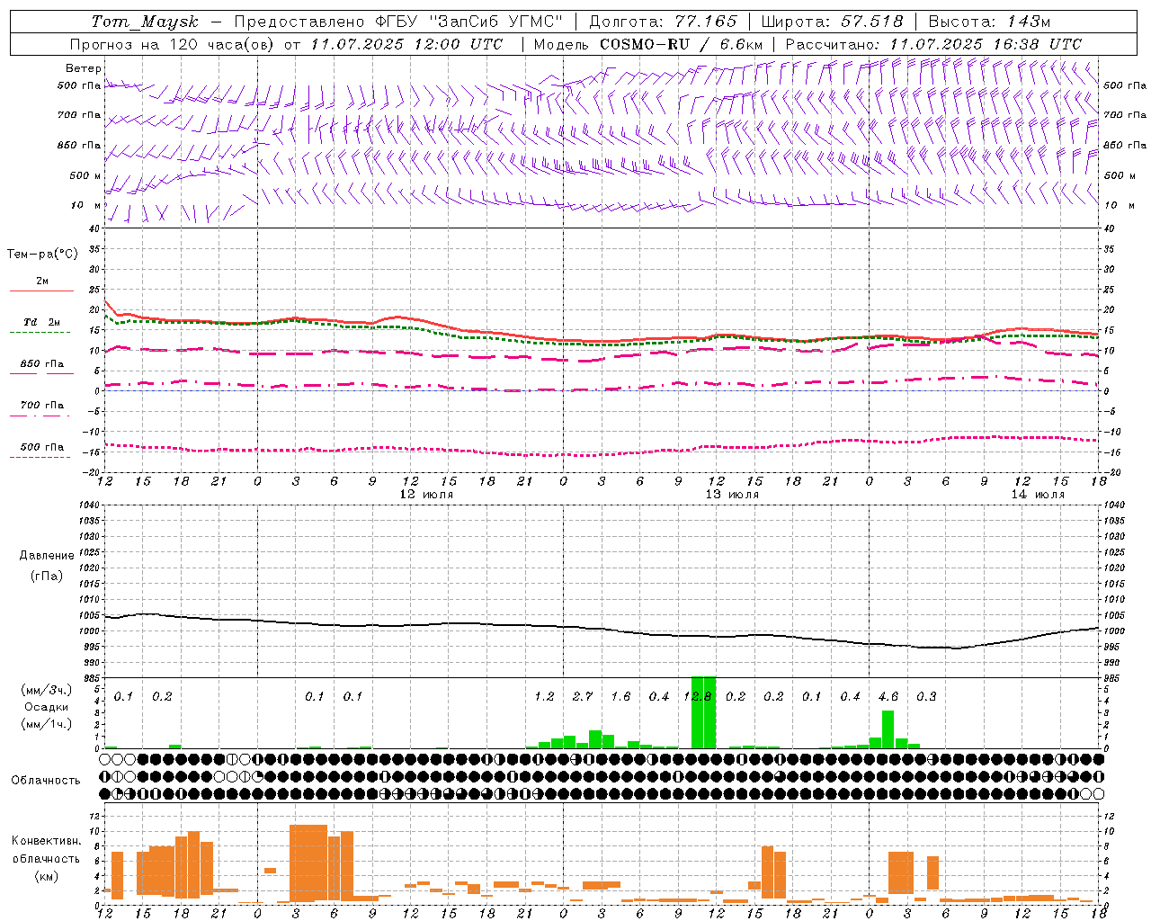Click the 4.6 precipitation value
Image resolution: width=1151 pixels, height=921 pixels.
[x=888, y=696]
